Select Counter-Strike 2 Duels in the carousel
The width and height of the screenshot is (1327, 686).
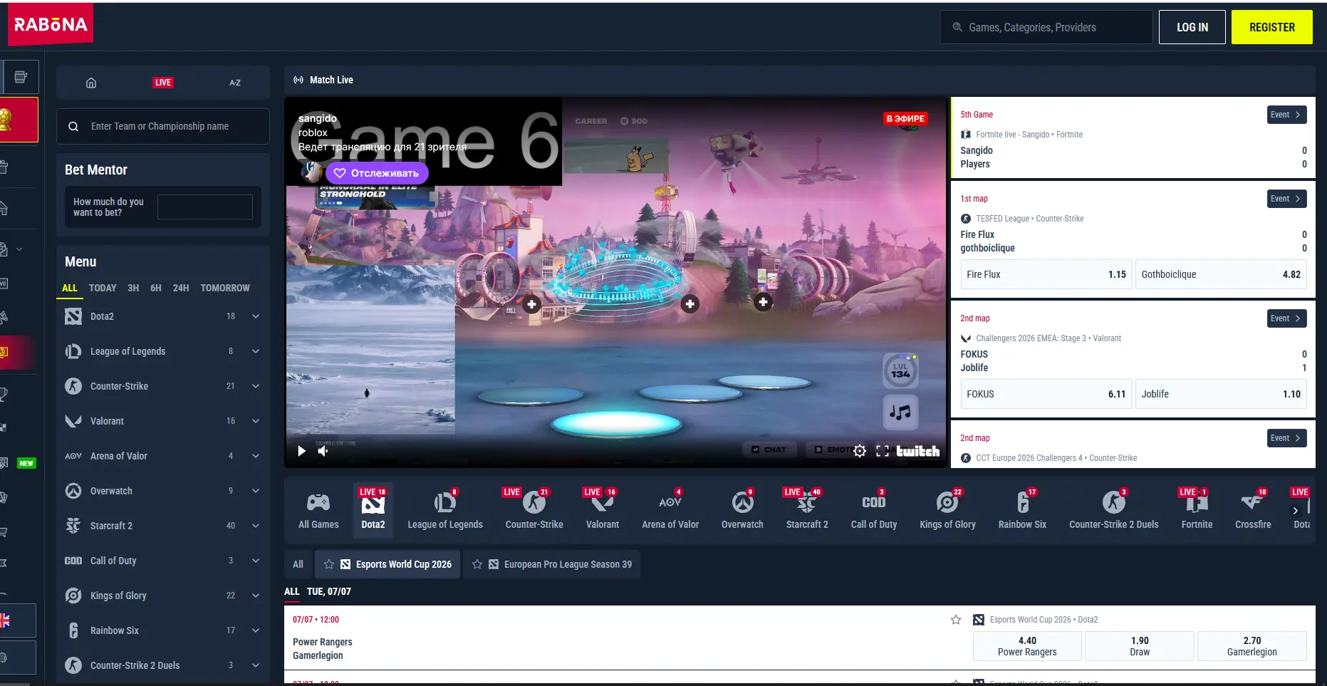1114,511
